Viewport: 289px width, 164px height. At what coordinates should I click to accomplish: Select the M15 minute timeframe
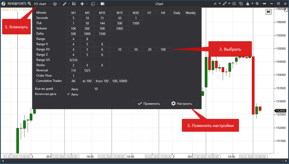[120, 13]
